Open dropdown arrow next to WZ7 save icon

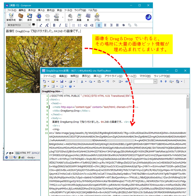pos(65,82)
